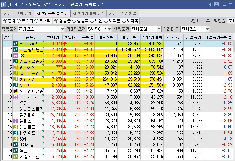Sort by the 등락률 column header

[88, 37]
